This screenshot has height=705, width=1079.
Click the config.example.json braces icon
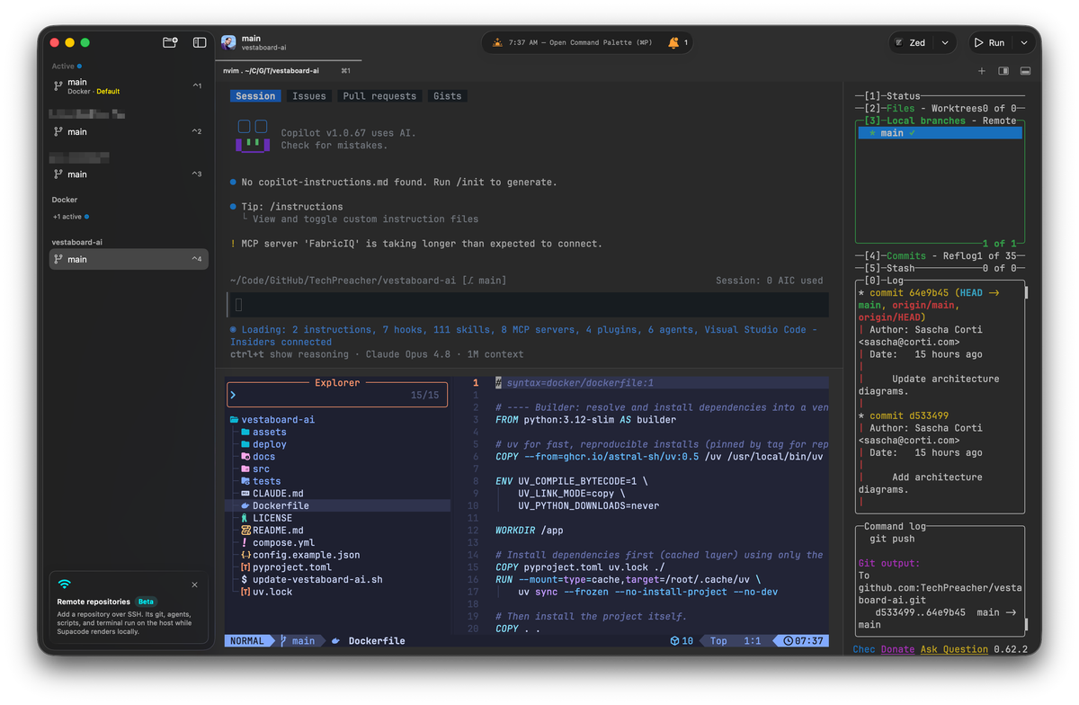(245, 555)
